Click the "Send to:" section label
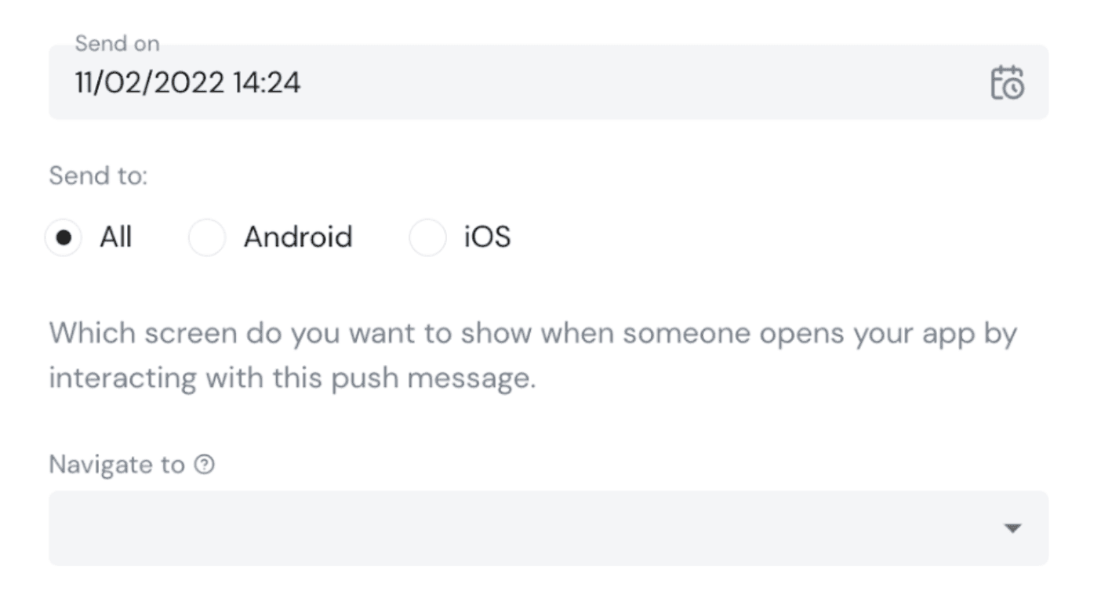Image resolution: width=1101 pixels, height=594 pixels. pyautogui.click(x=98, y=176)
